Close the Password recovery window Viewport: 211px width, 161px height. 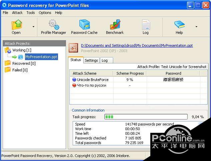pyautogui.click(x=206, y=6)
